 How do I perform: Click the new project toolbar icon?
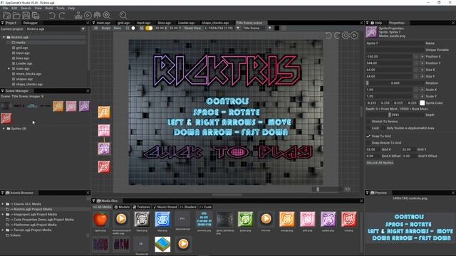[7, 16]
